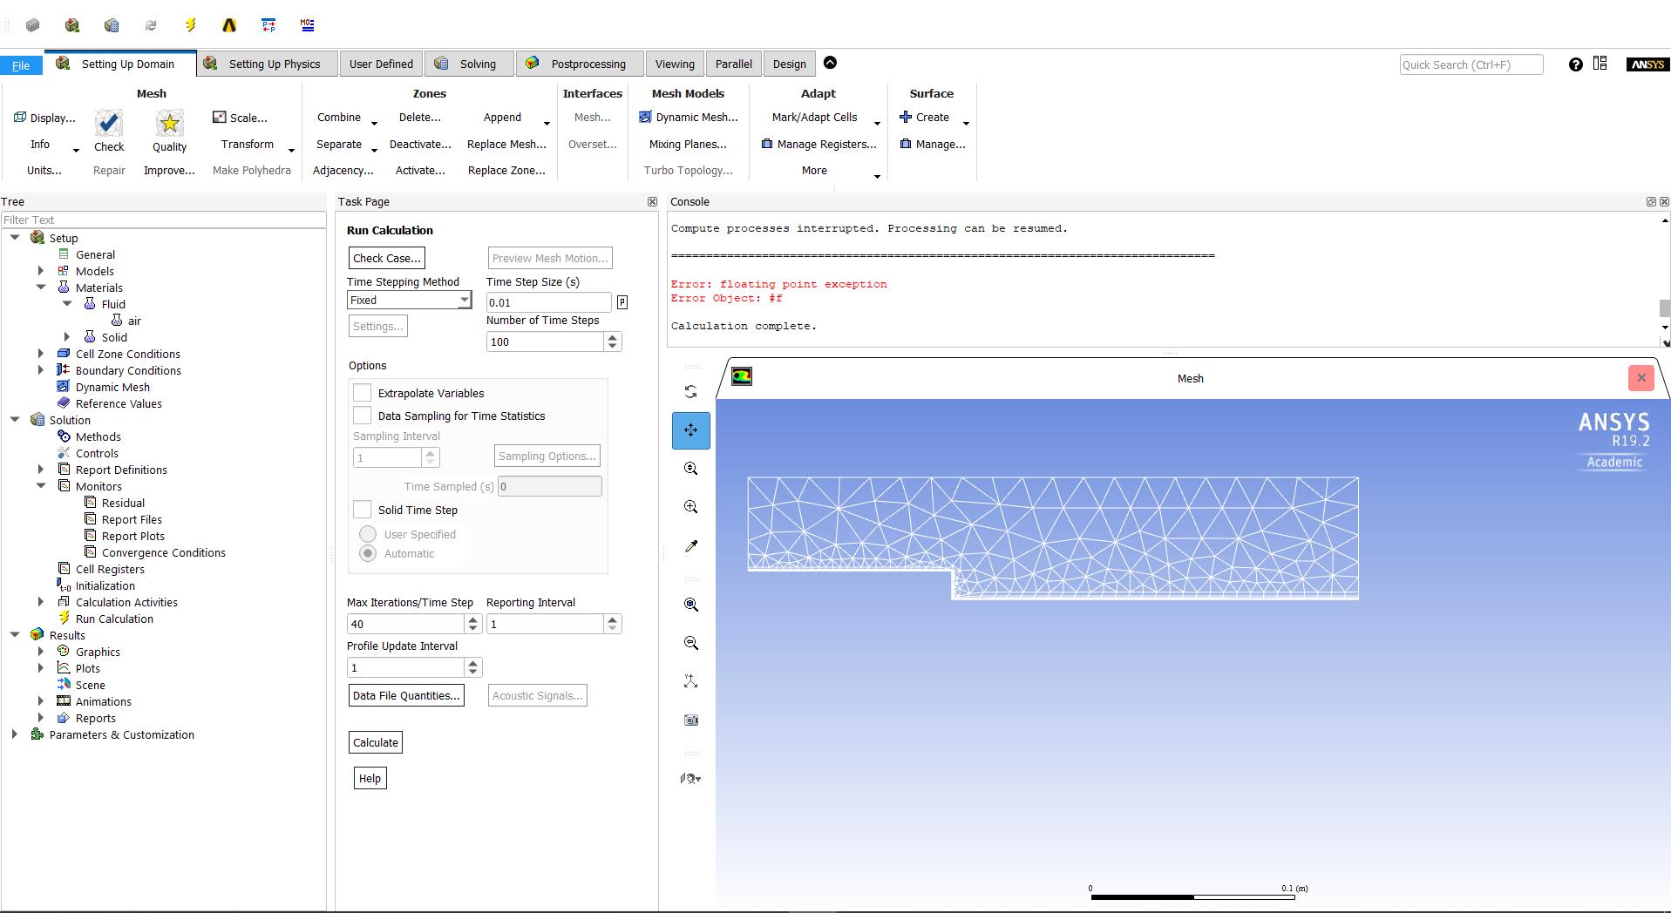This screenshot has height=913, width=1671.
Task: Click the Calculate button
Action: (376, 742)
